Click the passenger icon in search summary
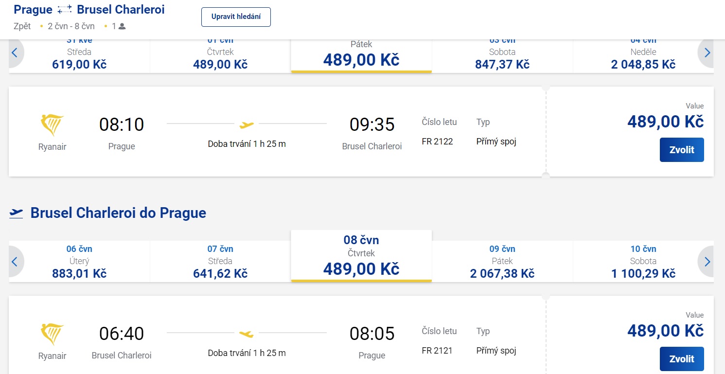This screenshot has height=374, width=725. (122, 26)
